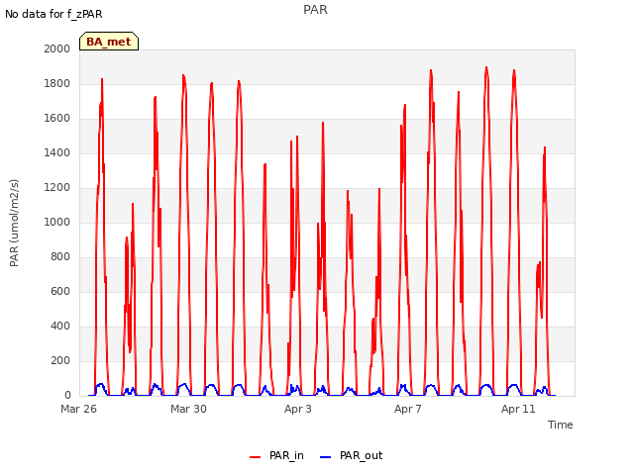Viewport: 634px width, 475px height.
Task: Click the 600 y-axis tick label
Action: click(60, 291)
